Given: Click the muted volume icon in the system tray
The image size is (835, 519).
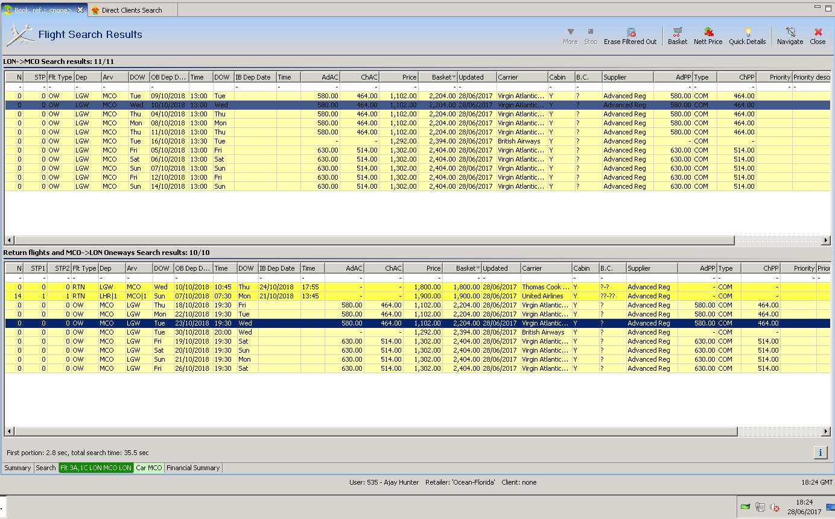Looking at the screenshot, I should [774, 508].
